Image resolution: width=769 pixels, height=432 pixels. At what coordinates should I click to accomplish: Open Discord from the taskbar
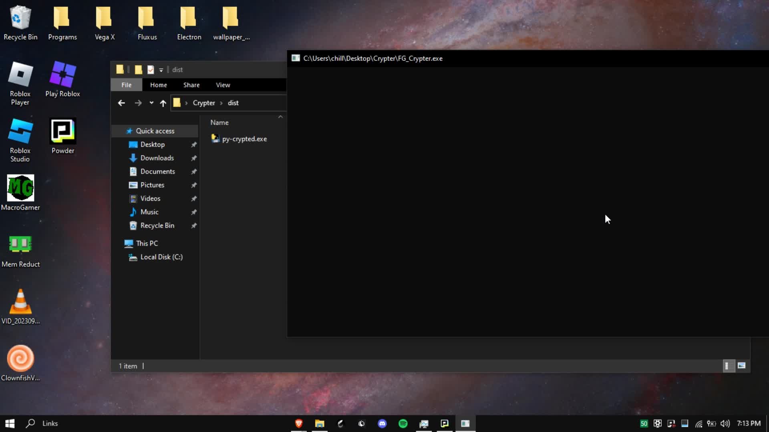[x=382, y=424]
